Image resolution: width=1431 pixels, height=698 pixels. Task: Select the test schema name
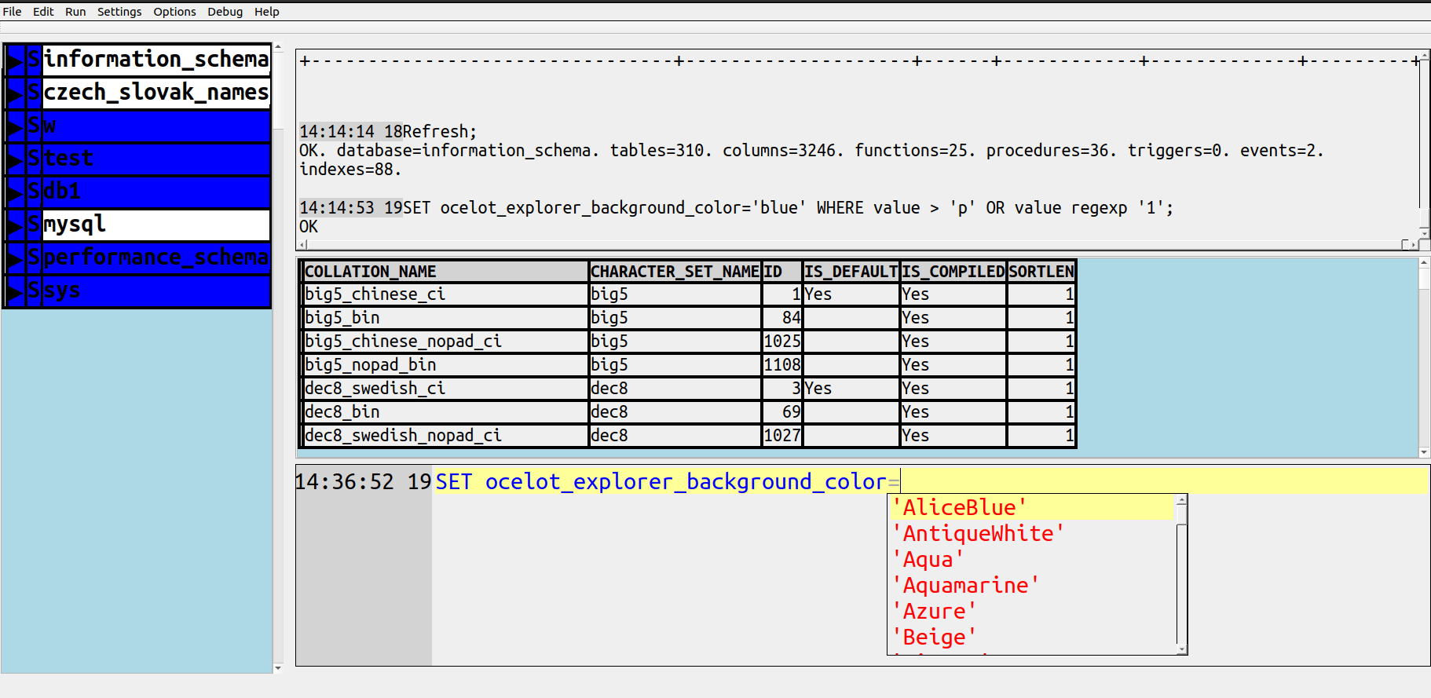pos(156,159)
